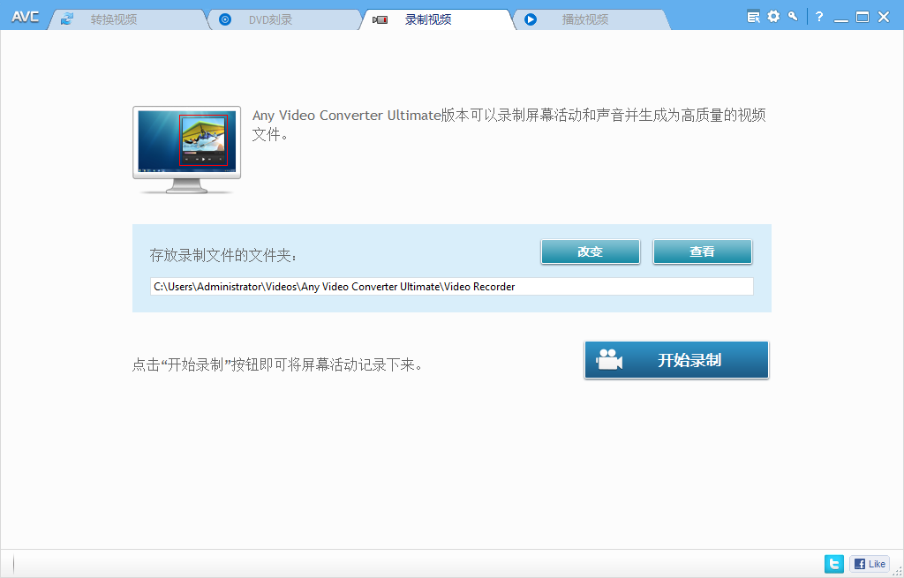Select the blue play icon on 播放视频 tab
The image size is (904, 578).
[x=531, y=19]
